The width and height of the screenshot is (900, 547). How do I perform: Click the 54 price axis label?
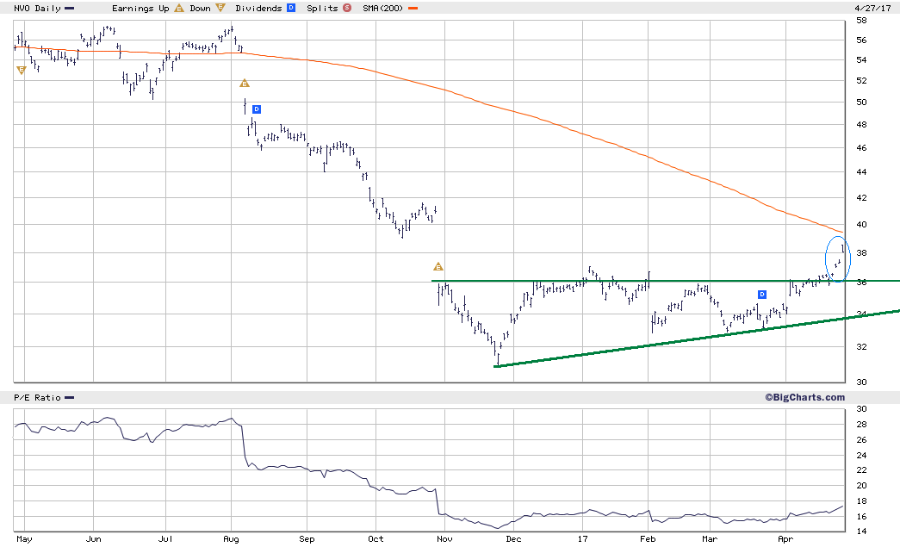[x=861, y=59]
